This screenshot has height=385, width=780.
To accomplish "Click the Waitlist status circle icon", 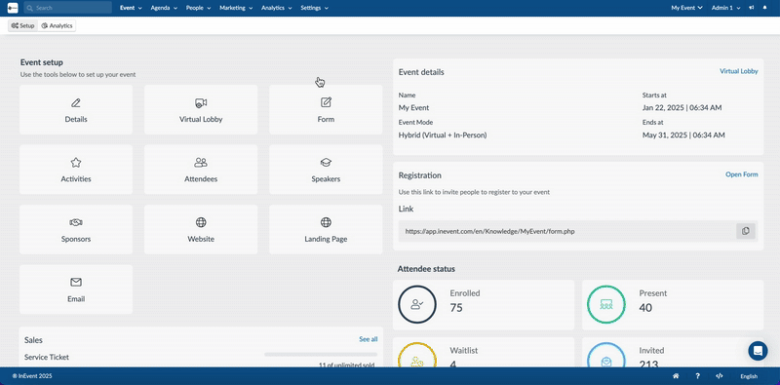I will pyautogui.click(x=417, y=355).
